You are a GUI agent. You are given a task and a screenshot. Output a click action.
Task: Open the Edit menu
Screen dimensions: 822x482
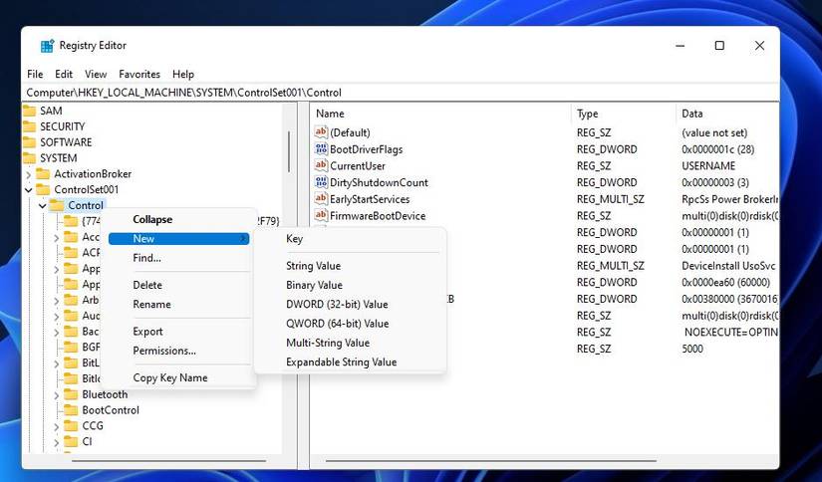pos(64,74)
